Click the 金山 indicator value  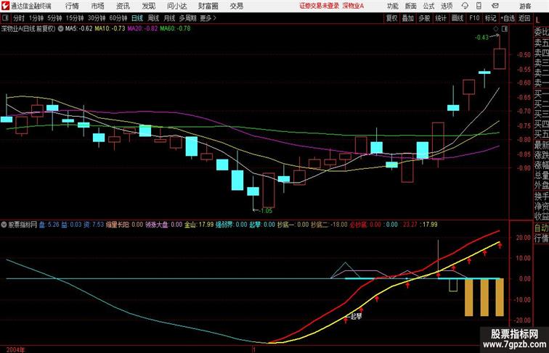pyautogui.click(x=199, y=225)
